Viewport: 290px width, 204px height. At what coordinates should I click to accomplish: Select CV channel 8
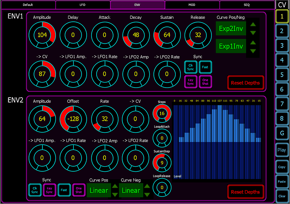[282, 119]
